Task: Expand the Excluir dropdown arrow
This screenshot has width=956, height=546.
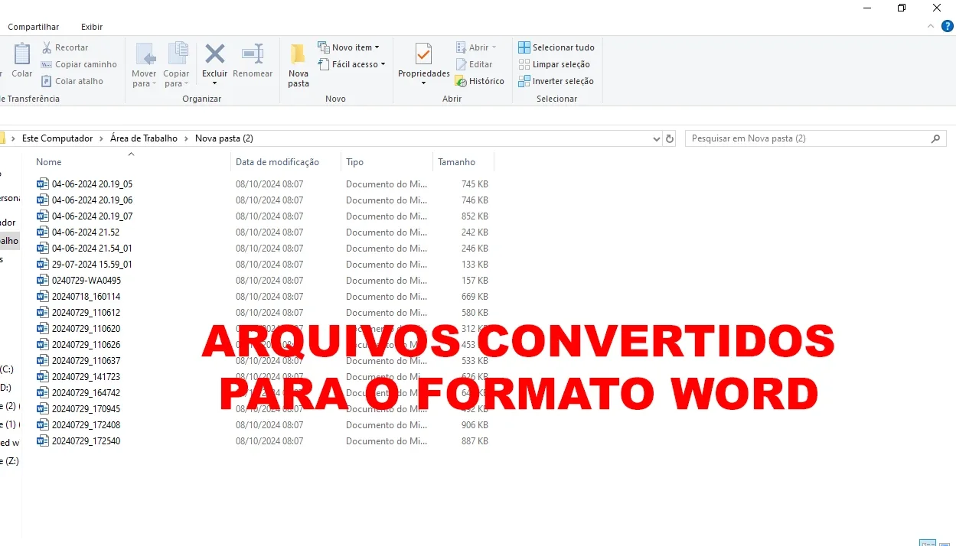Action: pyautogui.click(x=215, y=83)
